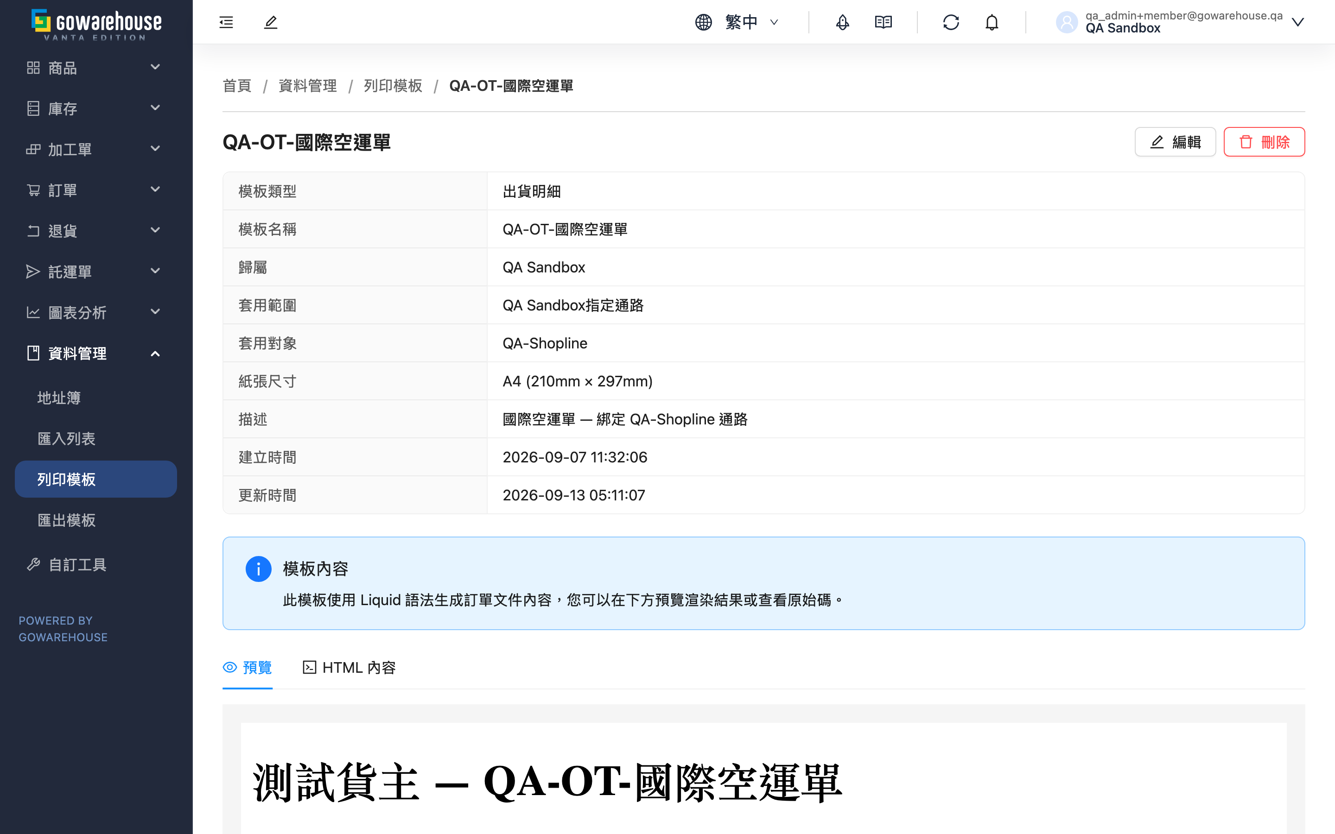
Task: Go to 列印模板 breadcrumb link
Action: [x=393, y=86]
